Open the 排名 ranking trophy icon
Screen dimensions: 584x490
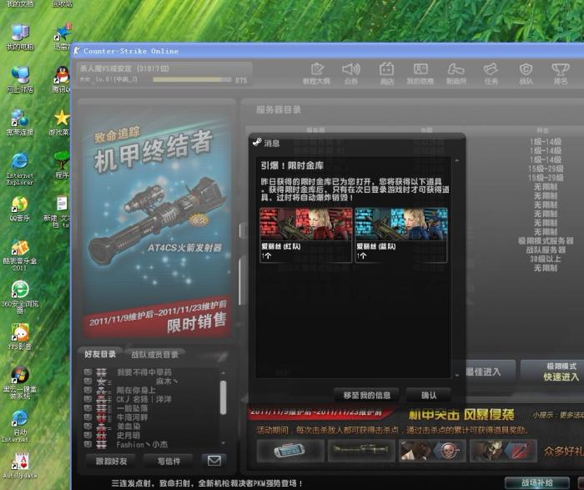pos(560,73)
